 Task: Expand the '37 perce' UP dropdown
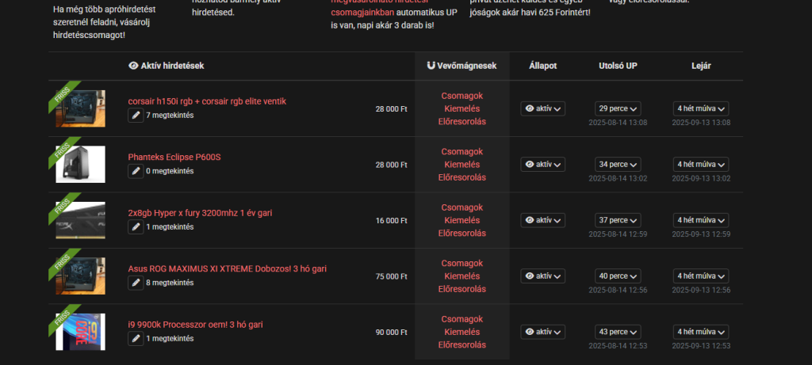click(x=618, y=220)
